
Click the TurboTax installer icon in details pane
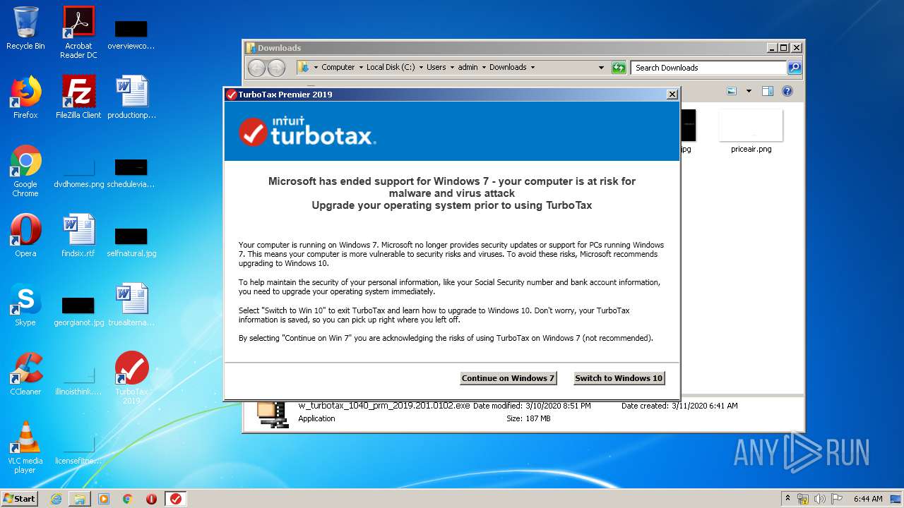pos(272,413)
